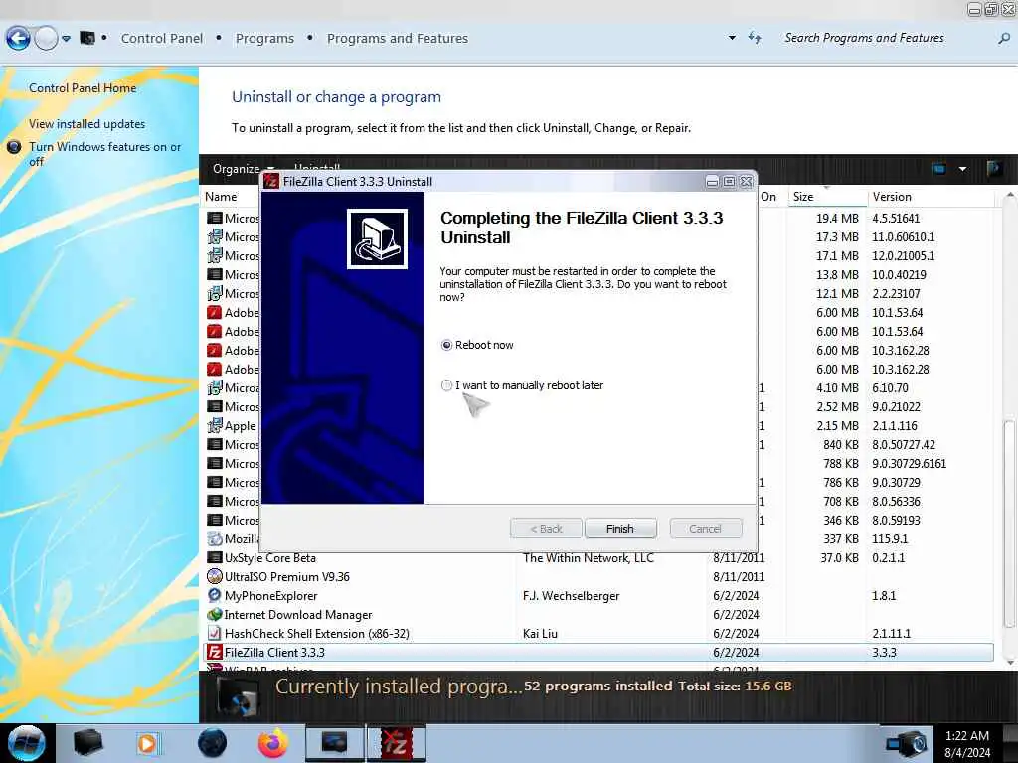
Task: Click the Windows features shield icon
Action: 14,147
